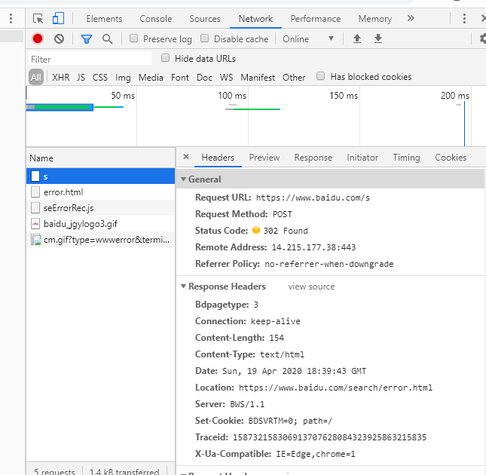Open the browser three-dot menu at far left
Viewport: 486px width, 475px height.
tap(11, 19)
